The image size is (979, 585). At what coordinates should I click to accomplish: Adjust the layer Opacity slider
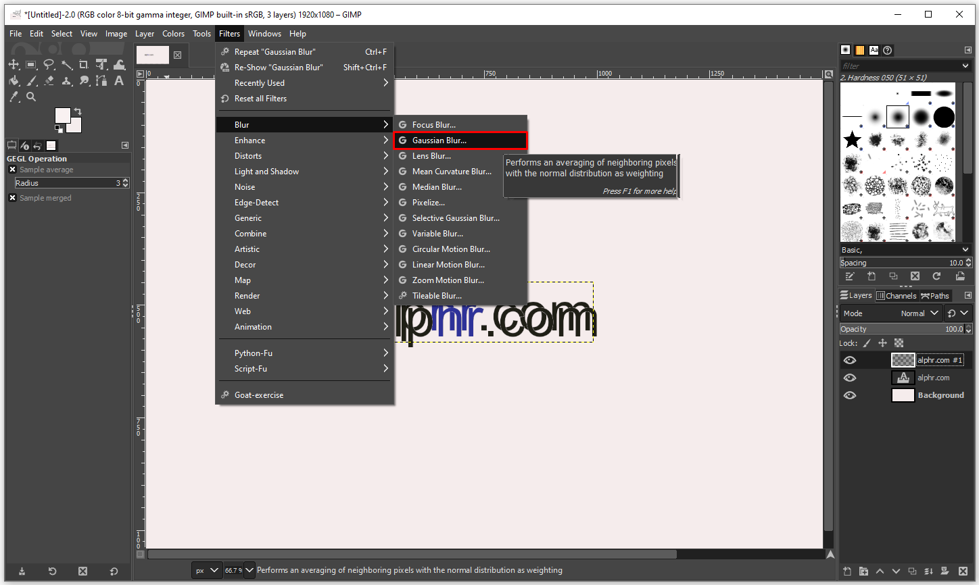(906, 329)
